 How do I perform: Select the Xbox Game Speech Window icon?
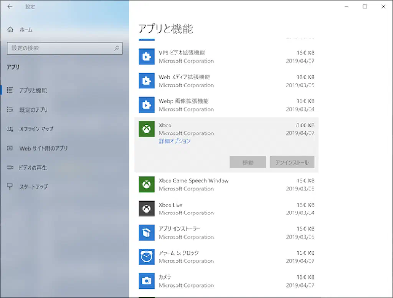(146, 185)
